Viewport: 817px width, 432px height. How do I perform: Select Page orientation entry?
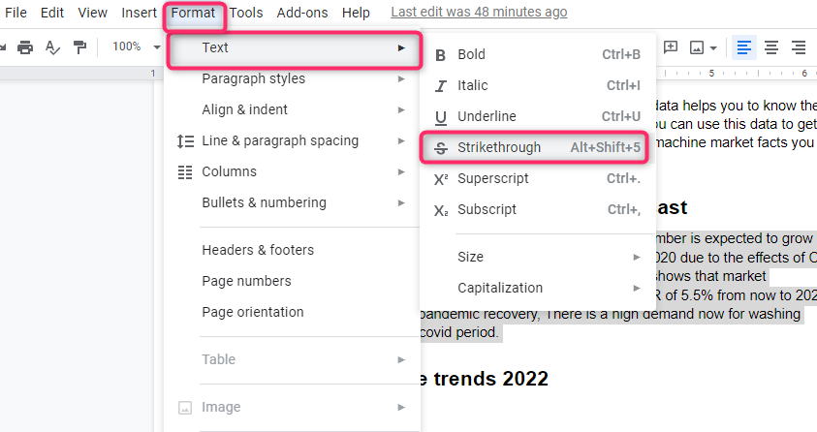click(292, 312)
